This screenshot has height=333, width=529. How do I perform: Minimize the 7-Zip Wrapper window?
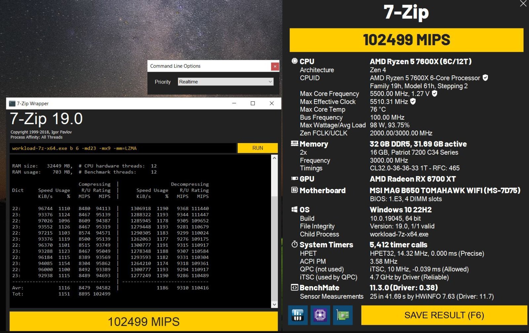234,103
